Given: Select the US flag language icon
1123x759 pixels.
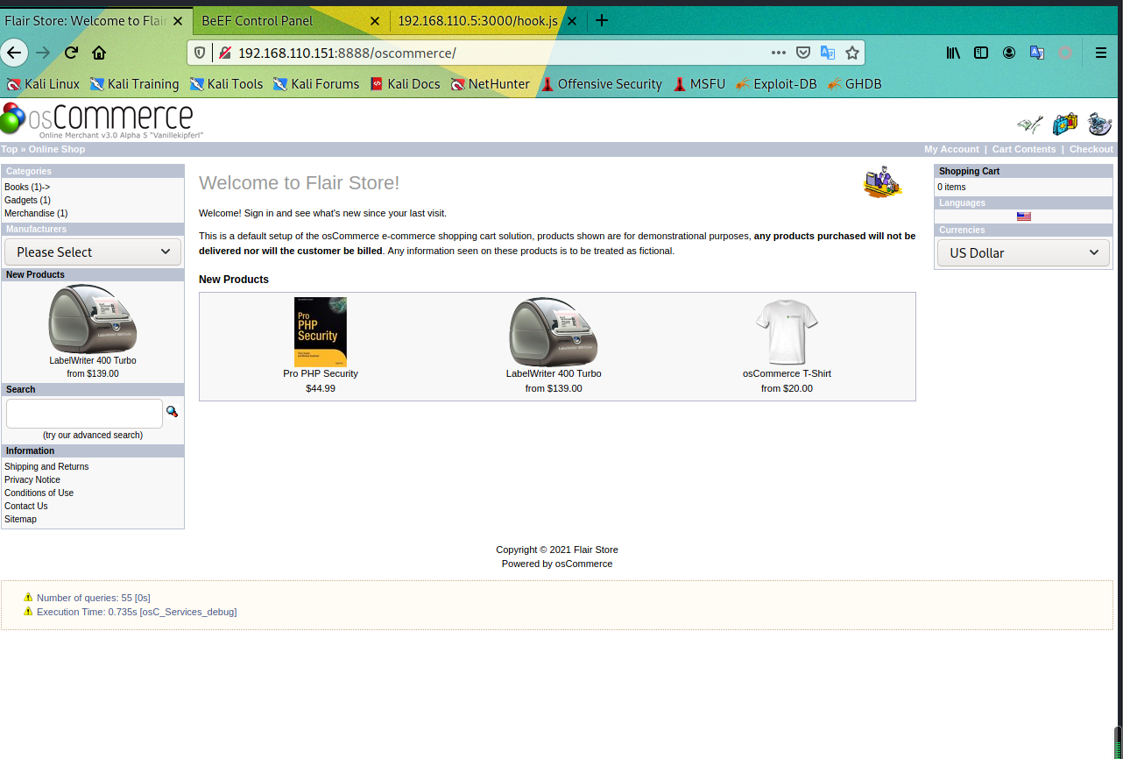Looking at the screenshot, I should [1024, 216].
